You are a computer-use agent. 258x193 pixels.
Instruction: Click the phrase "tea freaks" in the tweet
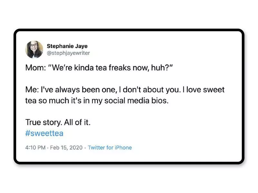click(117, 69)
